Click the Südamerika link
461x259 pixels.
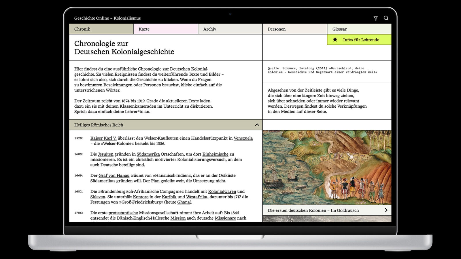click(148, 154)
